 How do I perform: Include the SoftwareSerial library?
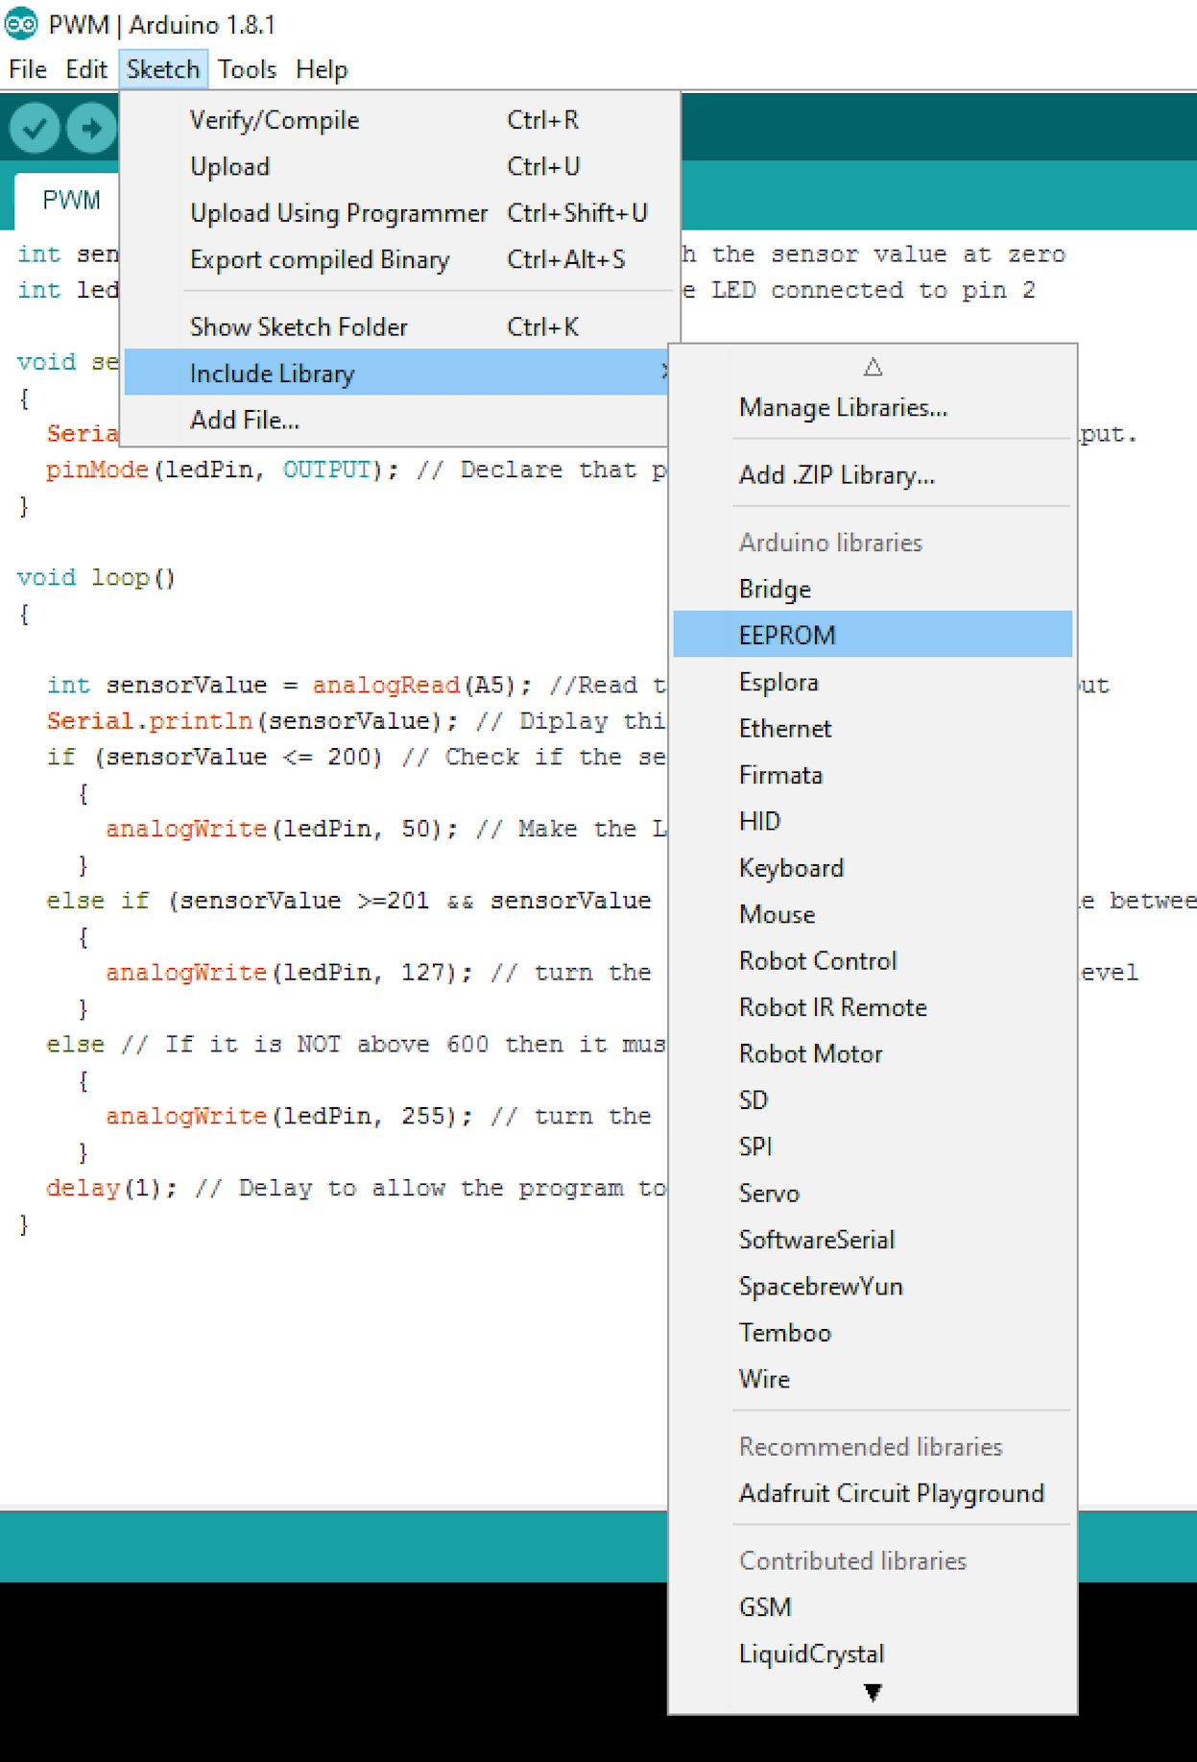[x=873, y=1240]
